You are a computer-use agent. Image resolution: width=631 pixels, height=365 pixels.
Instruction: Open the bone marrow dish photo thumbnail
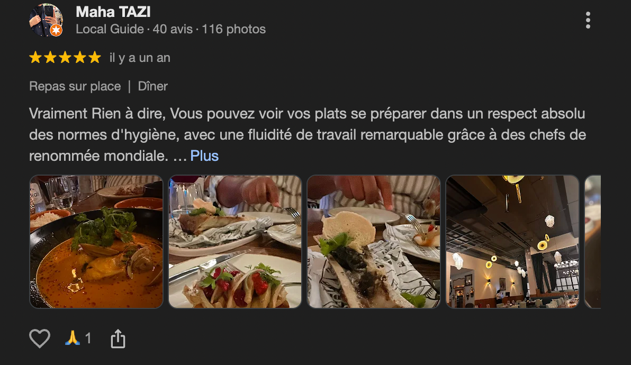[x=374, y=242]
